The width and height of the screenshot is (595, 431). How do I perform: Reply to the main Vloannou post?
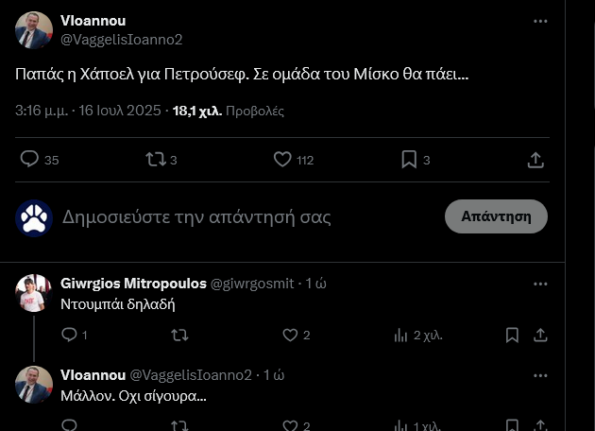(30, 160)
